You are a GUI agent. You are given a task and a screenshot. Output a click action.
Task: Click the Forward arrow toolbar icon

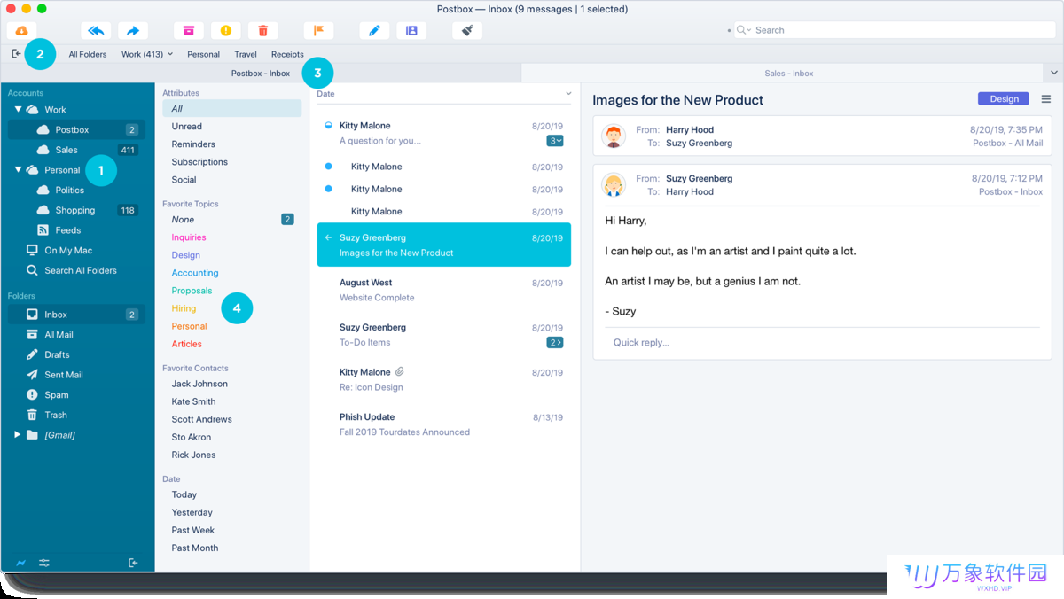(133, 30)
